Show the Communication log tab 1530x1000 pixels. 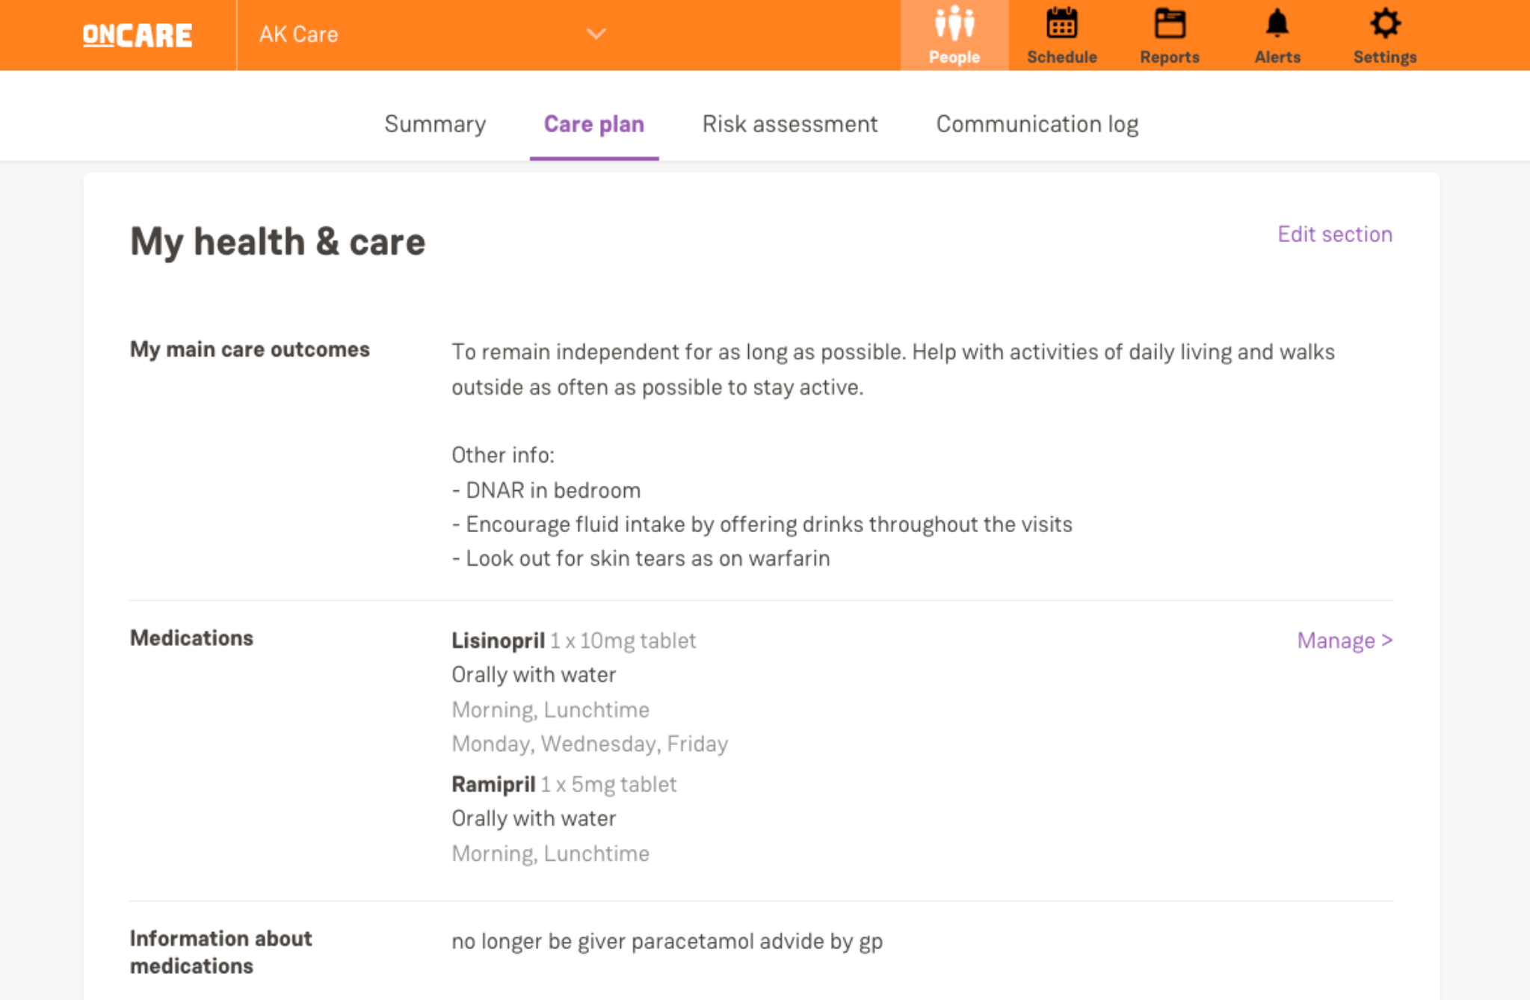1037,124
